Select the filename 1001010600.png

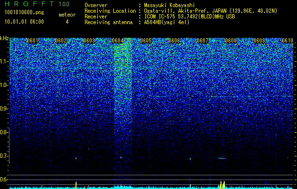[25, 12]
